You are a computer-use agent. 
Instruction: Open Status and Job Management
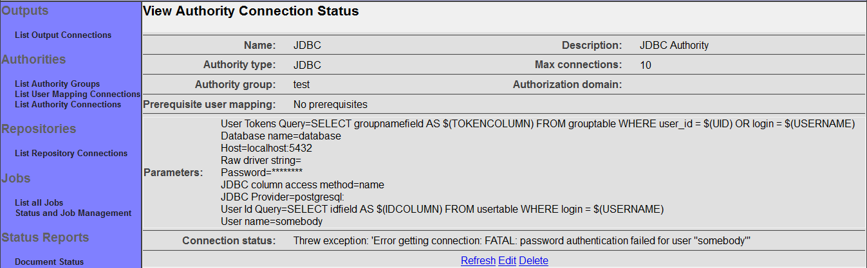(x=73, y=213)
